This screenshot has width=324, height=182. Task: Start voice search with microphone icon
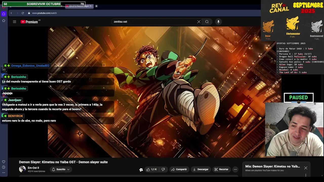(218, 22)
